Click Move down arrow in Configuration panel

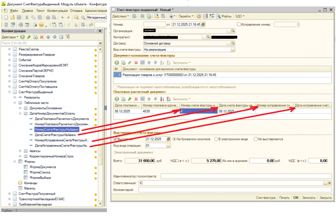[55, 37]
